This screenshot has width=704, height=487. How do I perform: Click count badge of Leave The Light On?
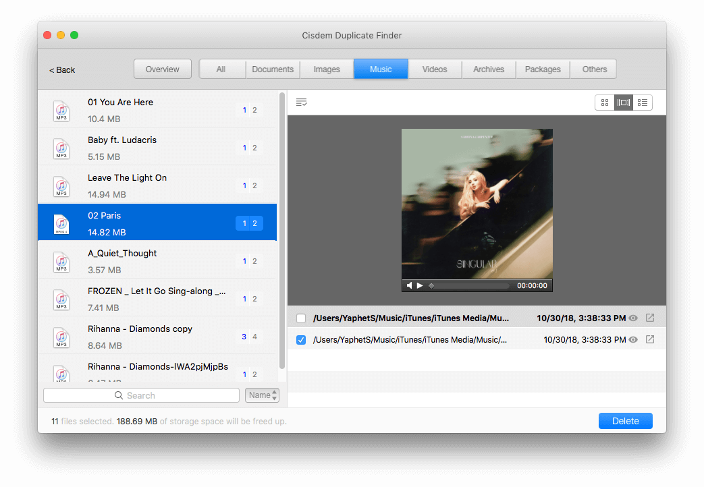point(250,185)
